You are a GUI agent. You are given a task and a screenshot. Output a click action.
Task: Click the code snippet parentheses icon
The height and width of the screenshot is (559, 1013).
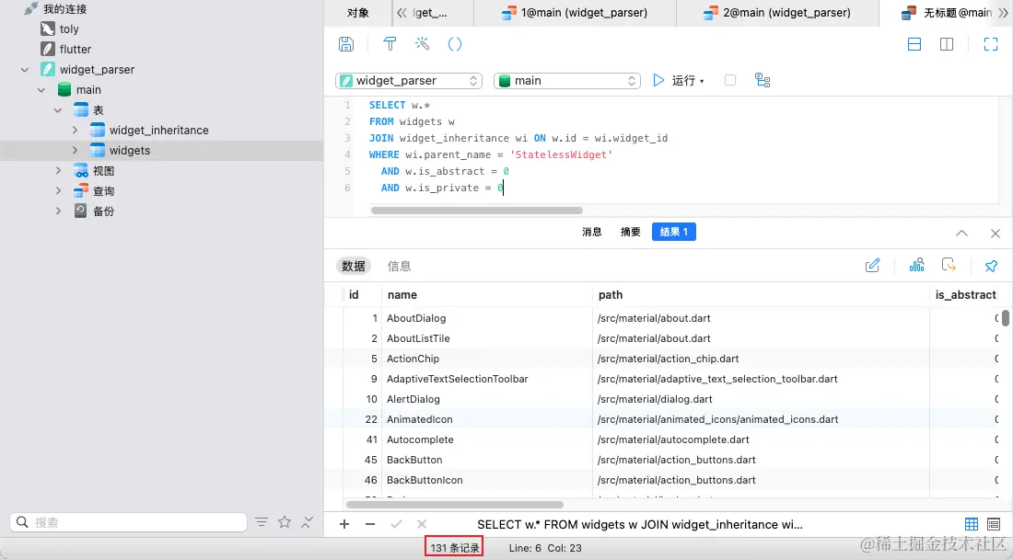coord(455,44)
